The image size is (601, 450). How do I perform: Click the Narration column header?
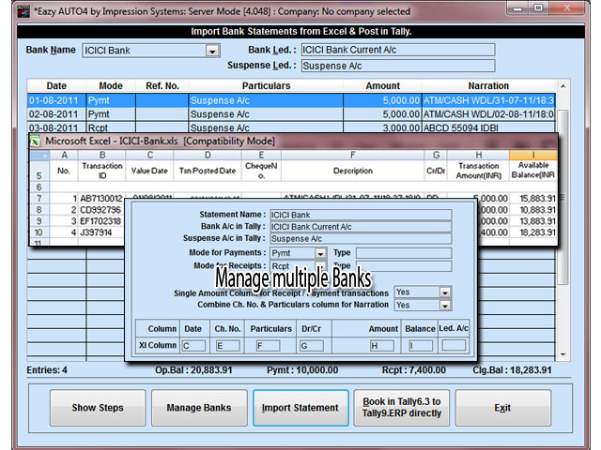(x=488, y=86)
